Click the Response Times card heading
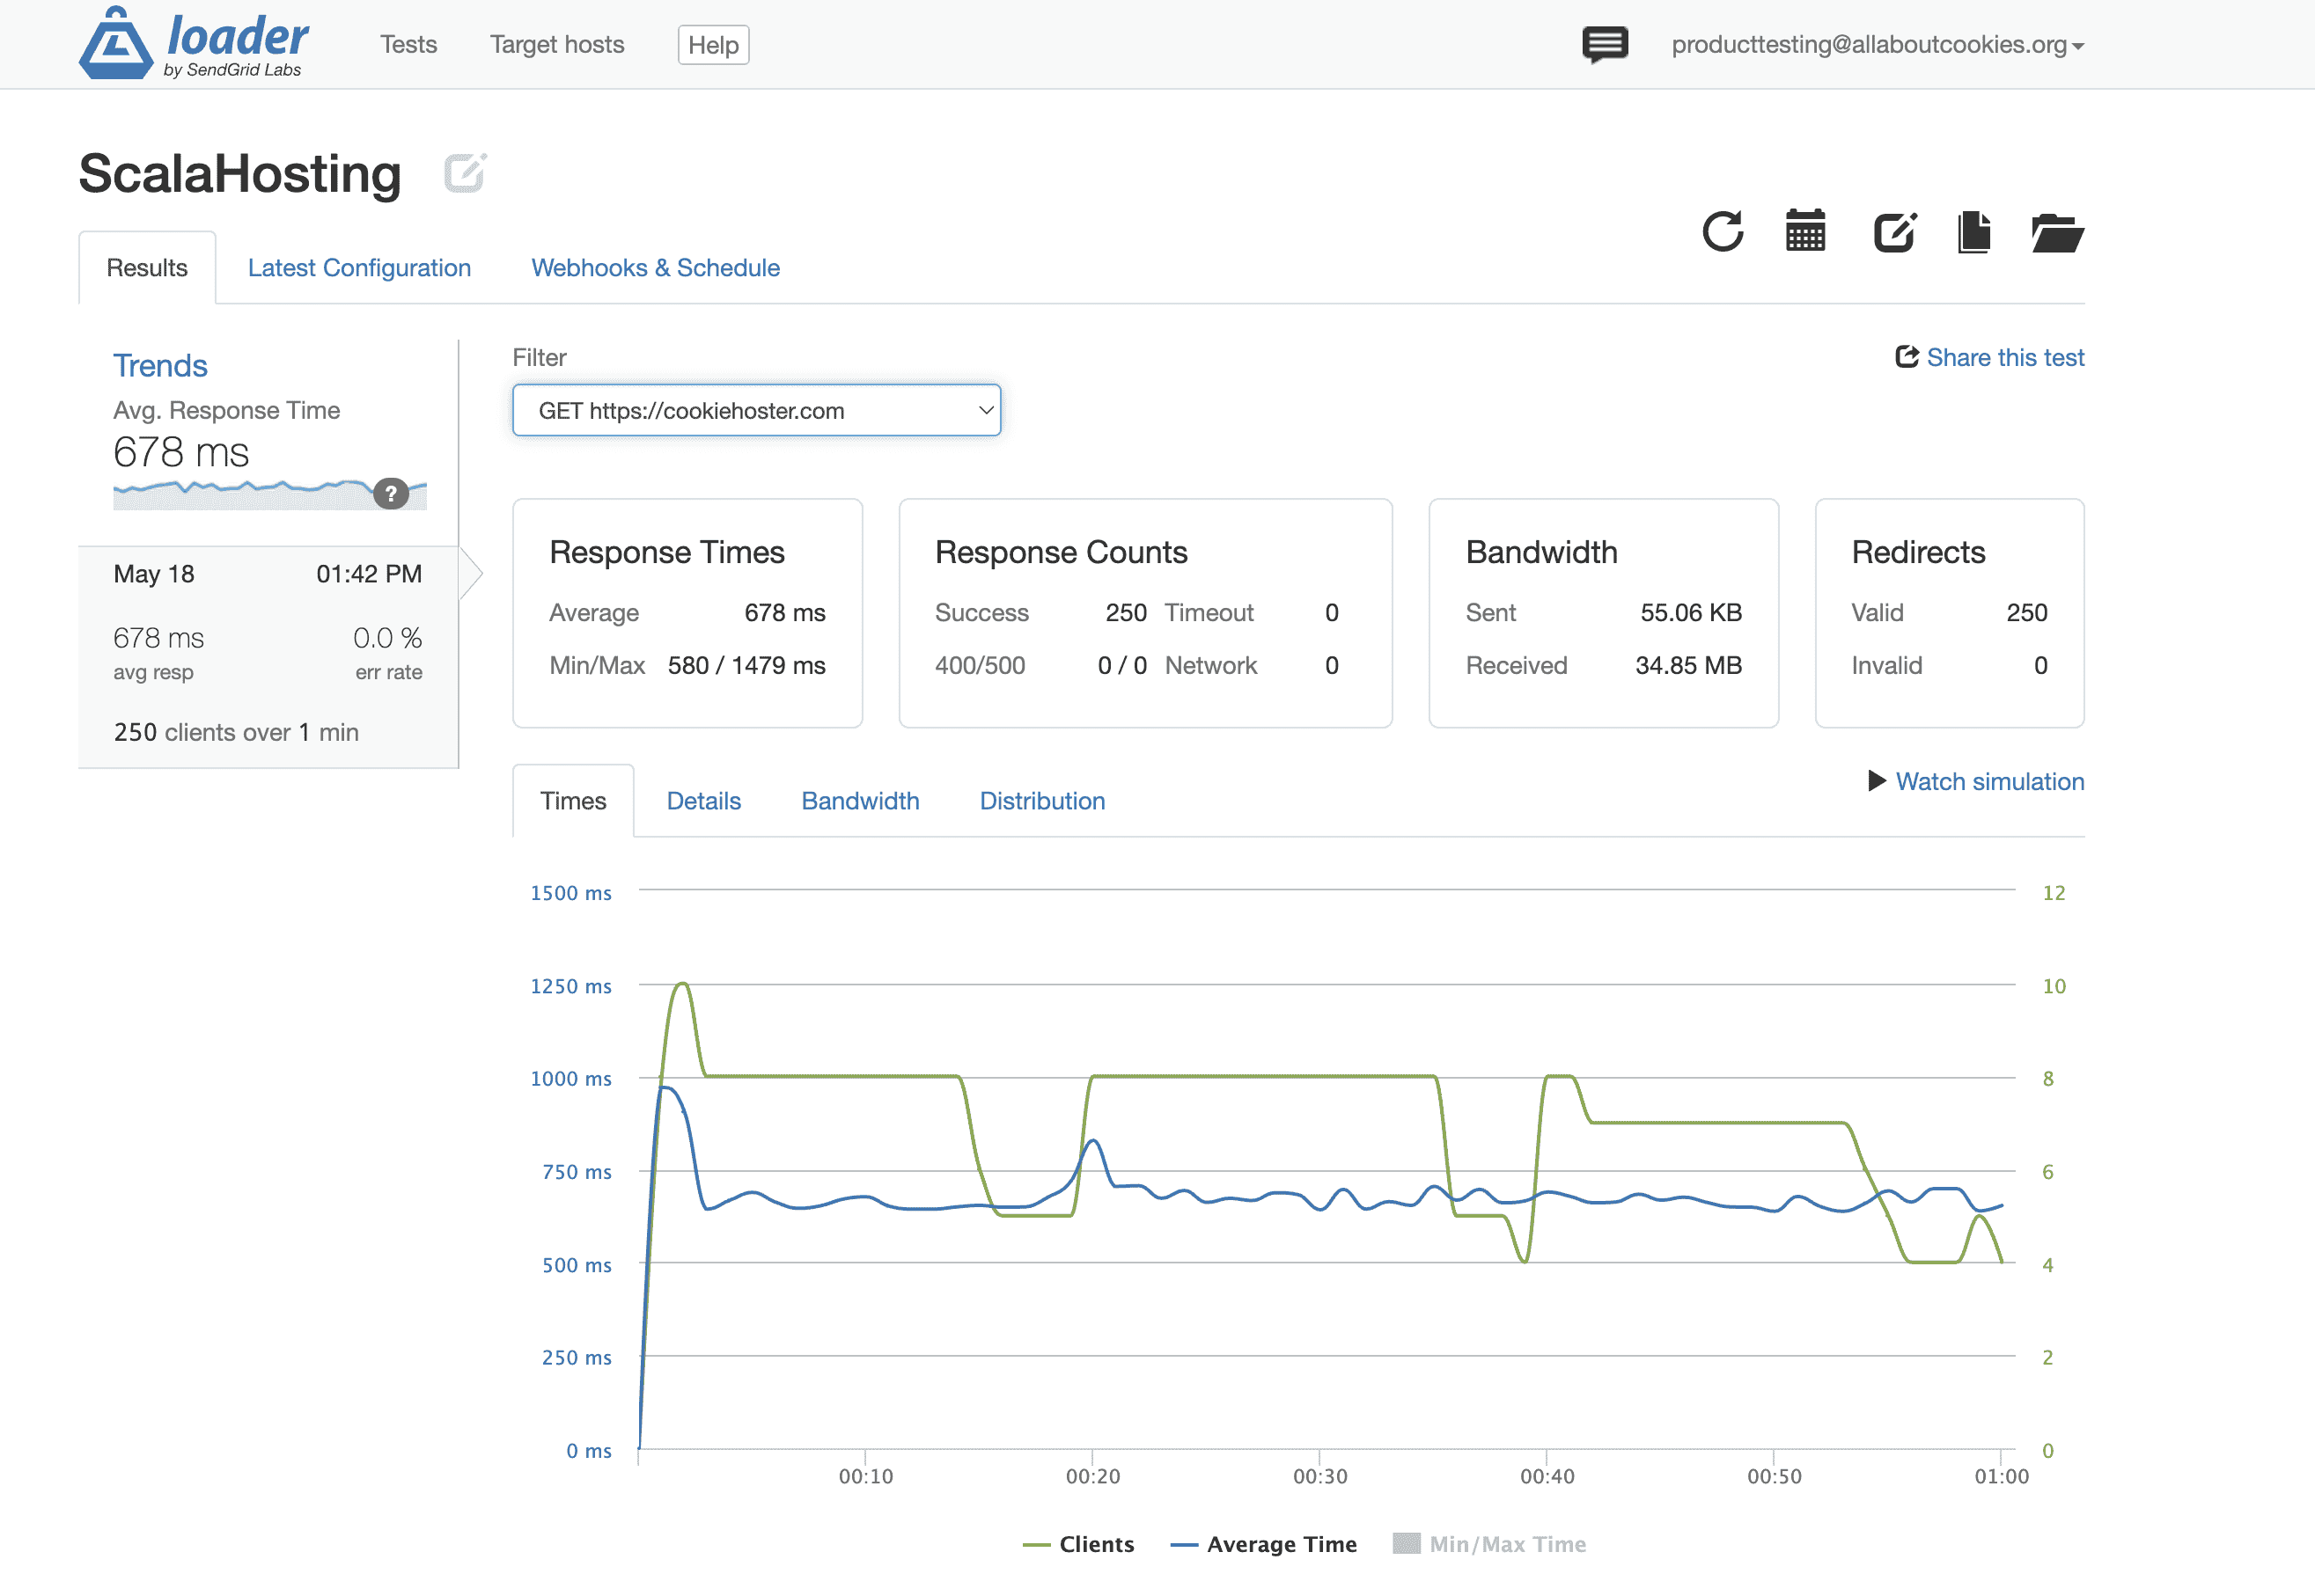2315x1596 pixels. (666, 552)
